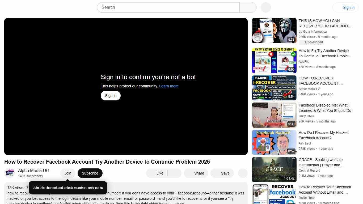Open the Alpha Media UG channel name
The height and width of the screenshot is (204, 363).
[x=33, y=171]
